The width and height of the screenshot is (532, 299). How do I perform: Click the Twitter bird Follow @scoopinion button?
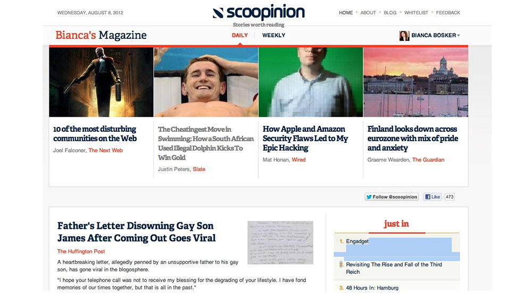click(392, 197)
